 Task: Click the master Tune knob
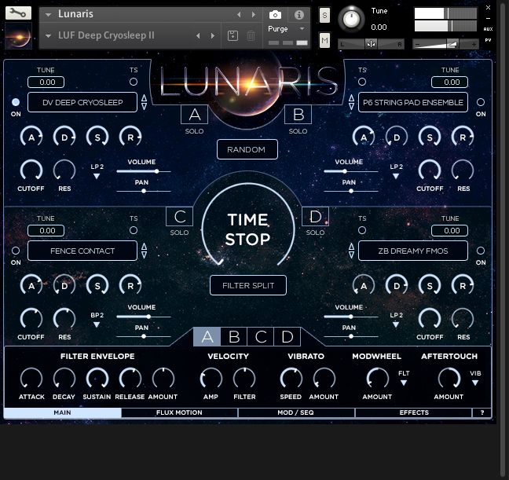tap(351, 19)
